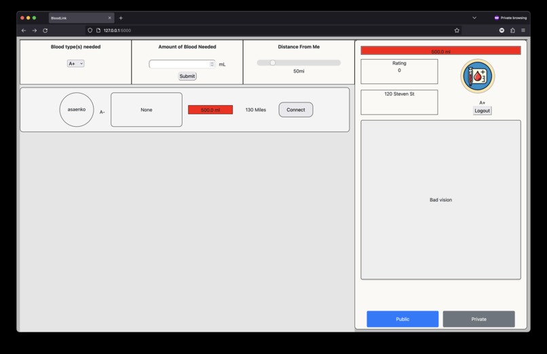Submit the blood amount needed
The width and height of the screenshot is (547, 354).
[x=187, y=77]
